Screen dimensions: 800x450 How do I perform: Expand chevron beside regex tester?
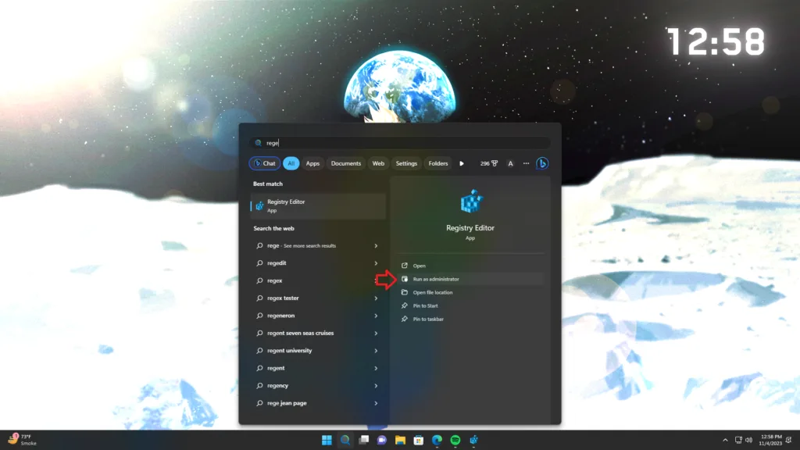click(376, 298)
